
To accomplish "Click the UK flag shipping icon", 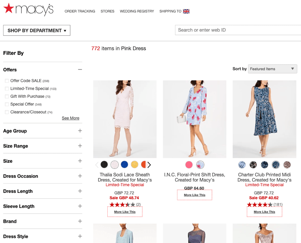I will (x=186, y=11).
